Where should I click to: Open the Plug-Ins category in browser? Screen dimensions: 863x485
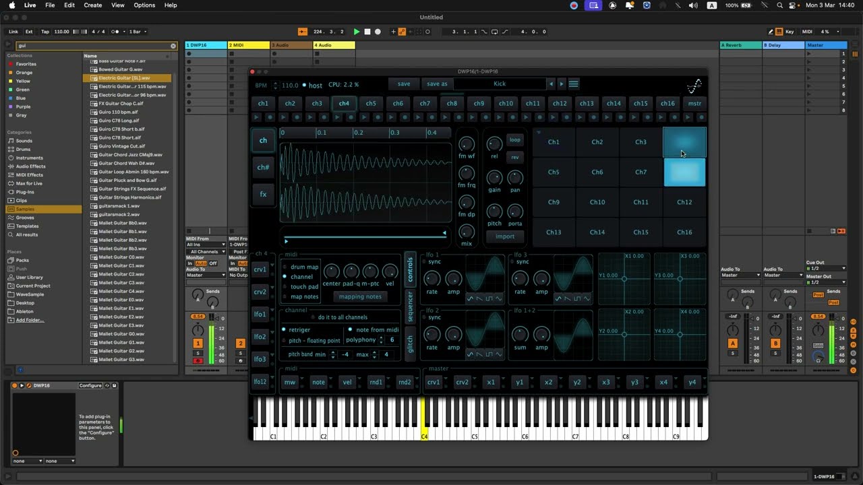click(x=26, y=192)
